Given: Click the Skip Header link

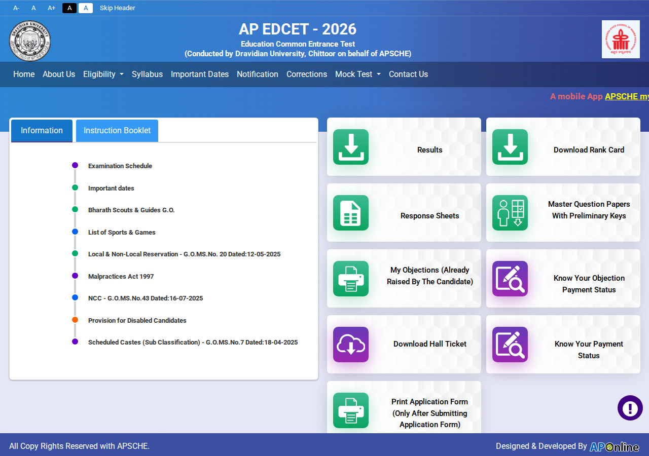Looking at the screenshot, I should coord(118,8).
